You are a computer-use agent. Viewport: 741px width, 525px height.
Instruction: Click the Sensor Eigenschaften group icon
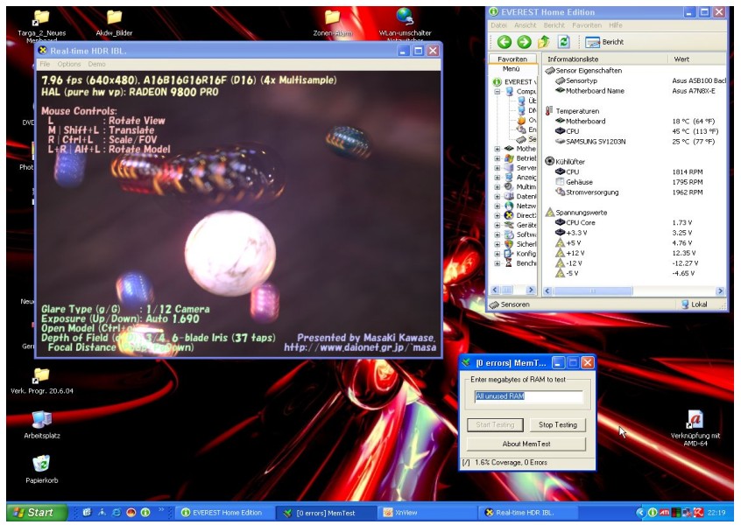549,70
